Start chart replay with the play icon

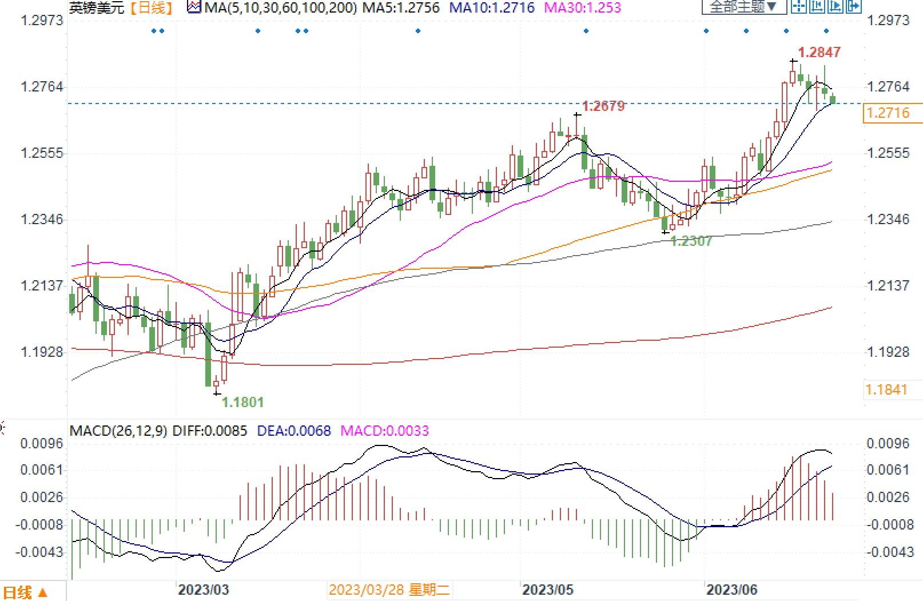pyautogui.click(x=835, y=7)
